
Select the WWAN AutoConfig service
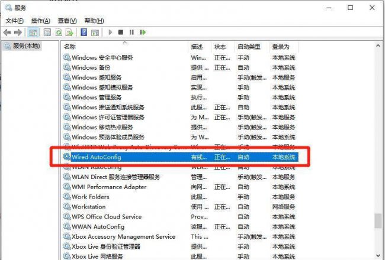pyautogui.click(x=98, y=227)
